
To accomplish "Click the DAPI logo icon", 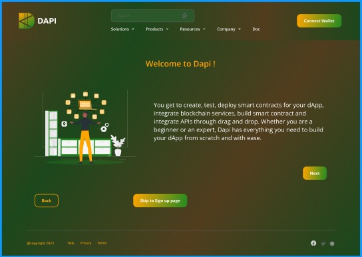I will pyautogui.click(x=27, y=21).
